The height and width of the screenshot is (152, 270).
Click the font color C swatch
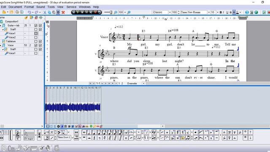[238, 12]
